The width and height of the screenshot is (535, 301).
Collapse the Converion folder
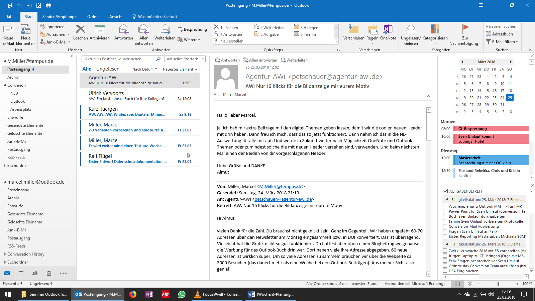click(x=5, y=85)
